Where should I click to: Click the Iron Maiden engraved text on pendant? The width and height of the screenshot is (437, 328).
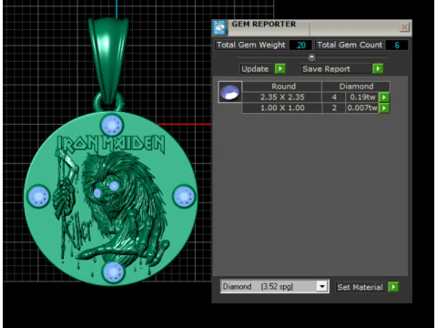[111, 143]
